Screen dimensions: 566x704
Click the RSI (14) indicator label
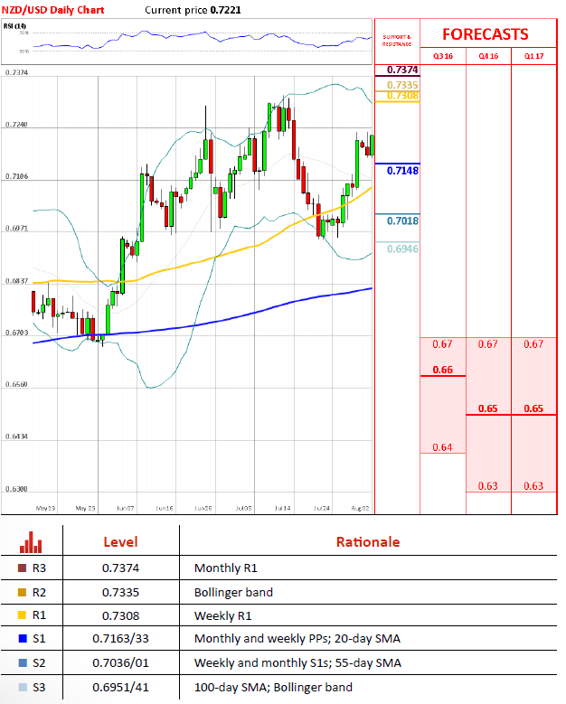click(x=14, y=26)
